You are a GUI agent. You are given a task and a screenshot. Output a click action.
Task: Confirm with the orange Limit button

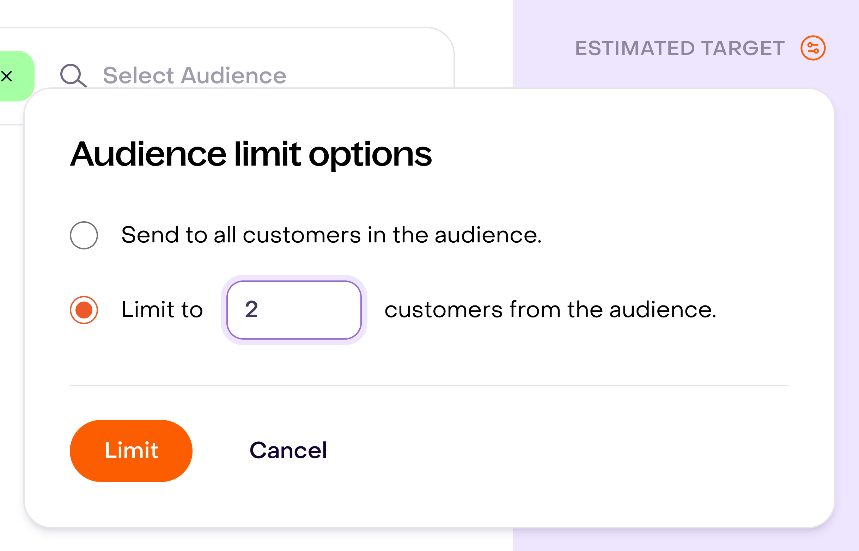coord(131,451)
